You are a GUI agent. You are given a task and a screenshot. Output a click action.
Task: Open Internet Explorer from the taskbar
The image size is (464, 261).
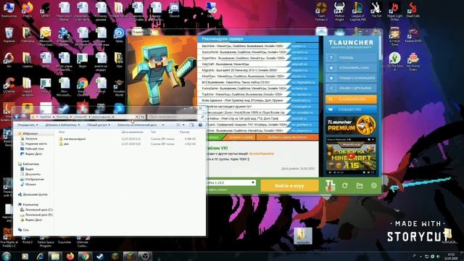[x=40, y=256]
